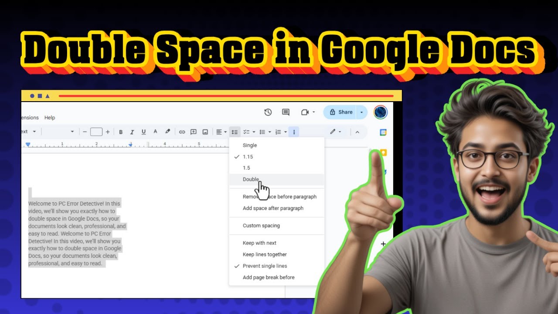558x314 pixels.
Task: Add a comment from toolbar icon
Action: pos(194,132)
